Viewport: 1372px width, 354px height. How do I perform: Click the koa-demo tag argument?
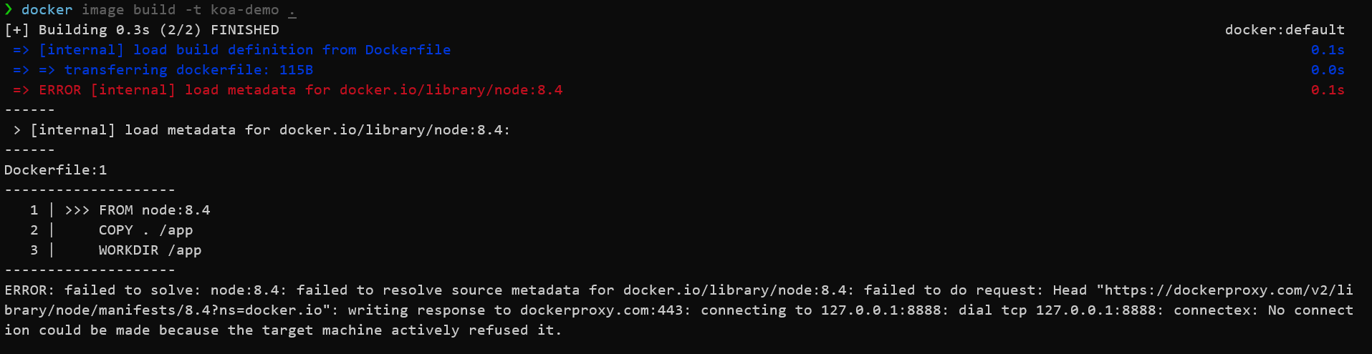pyautogui.click(x=244, y=10)
